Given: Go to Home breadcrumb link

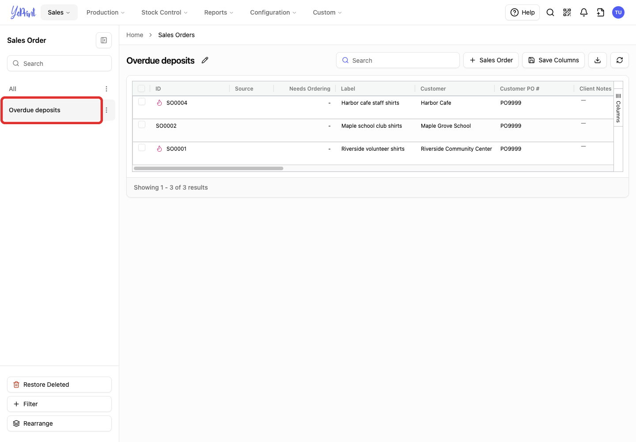Looking at the screenshot, I should [135, 35].
